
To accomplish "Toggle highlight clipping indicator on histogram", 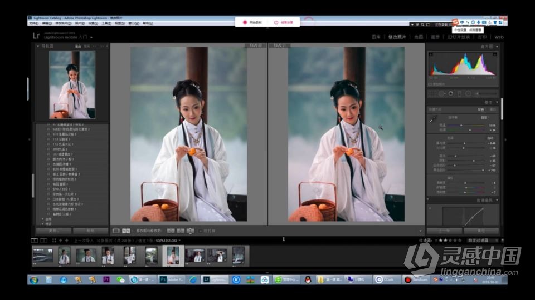I will tap(495, 54).
